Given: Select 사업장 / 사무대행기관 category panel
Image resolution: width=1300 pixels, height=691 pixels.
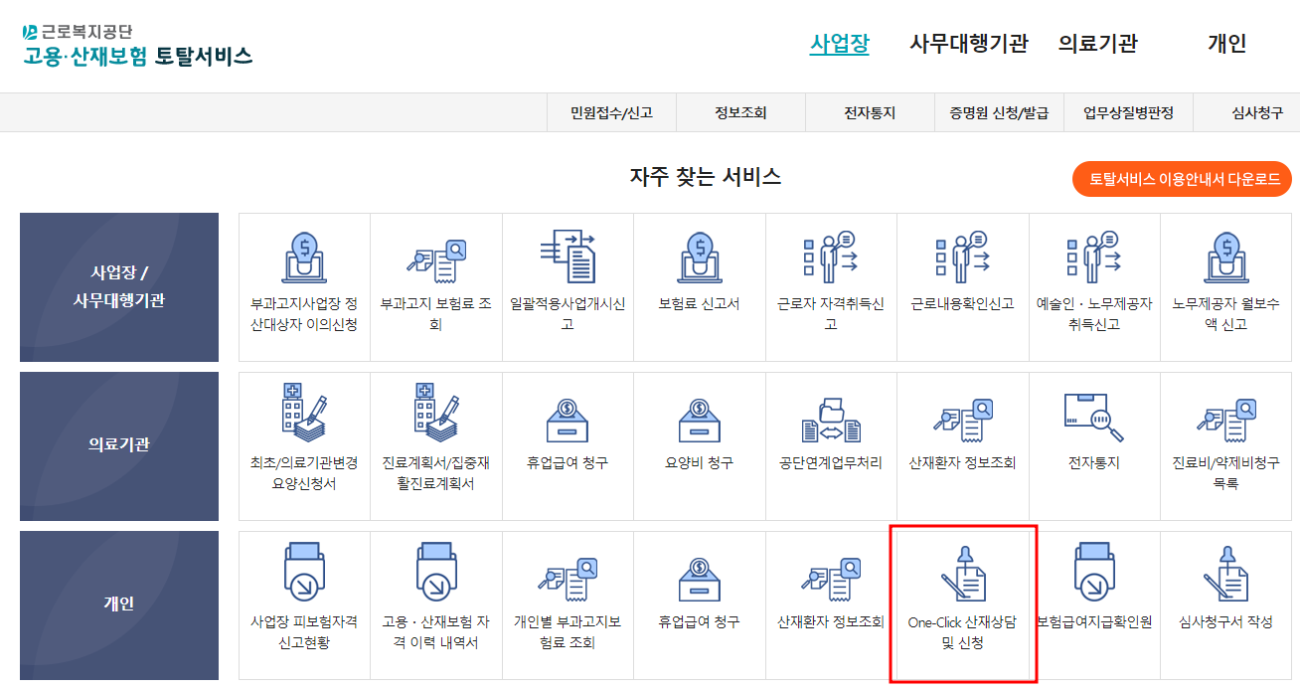Looking at the screenshot, I should pyautogui.click(x=119, y=287).
